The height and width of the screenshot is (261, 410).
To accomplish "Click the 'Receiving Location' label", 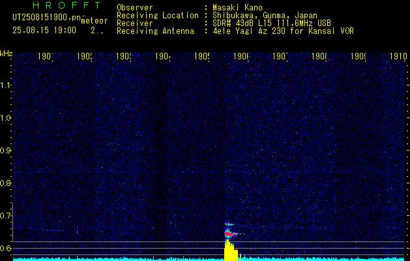I will (x=158, y=16).
